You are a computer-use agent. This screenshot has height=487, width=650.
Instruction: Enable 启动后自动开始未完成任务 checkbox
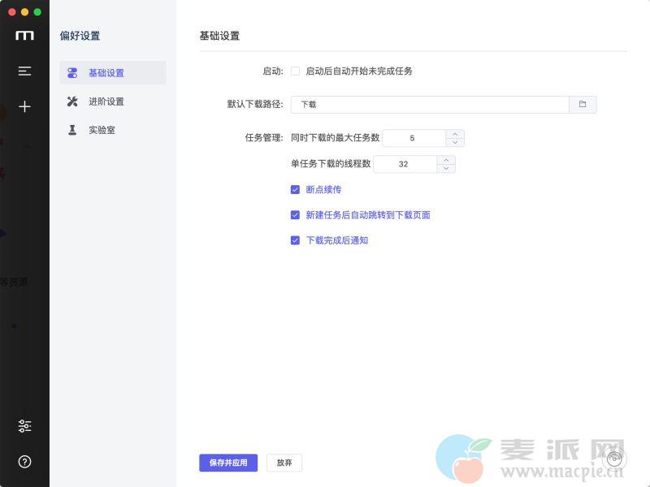point(296,71)
